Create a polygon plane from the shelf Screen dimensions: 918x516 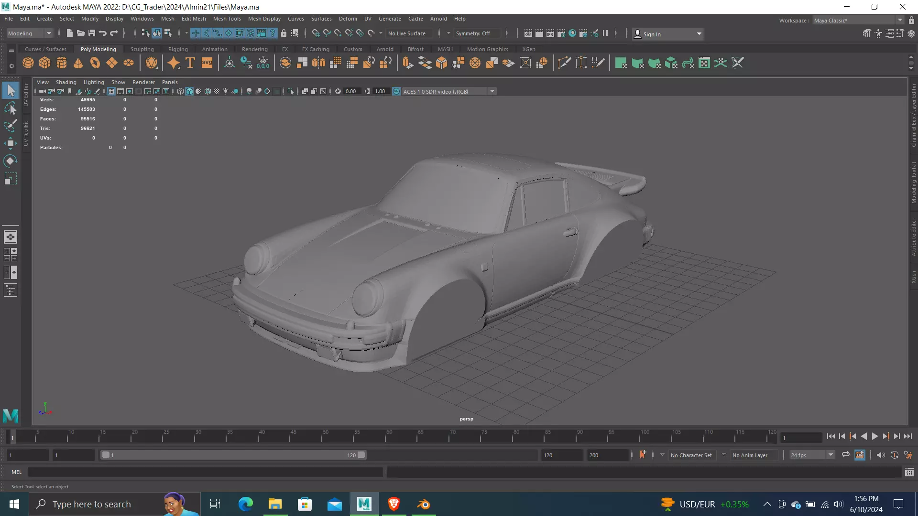(x=112, y=63)
